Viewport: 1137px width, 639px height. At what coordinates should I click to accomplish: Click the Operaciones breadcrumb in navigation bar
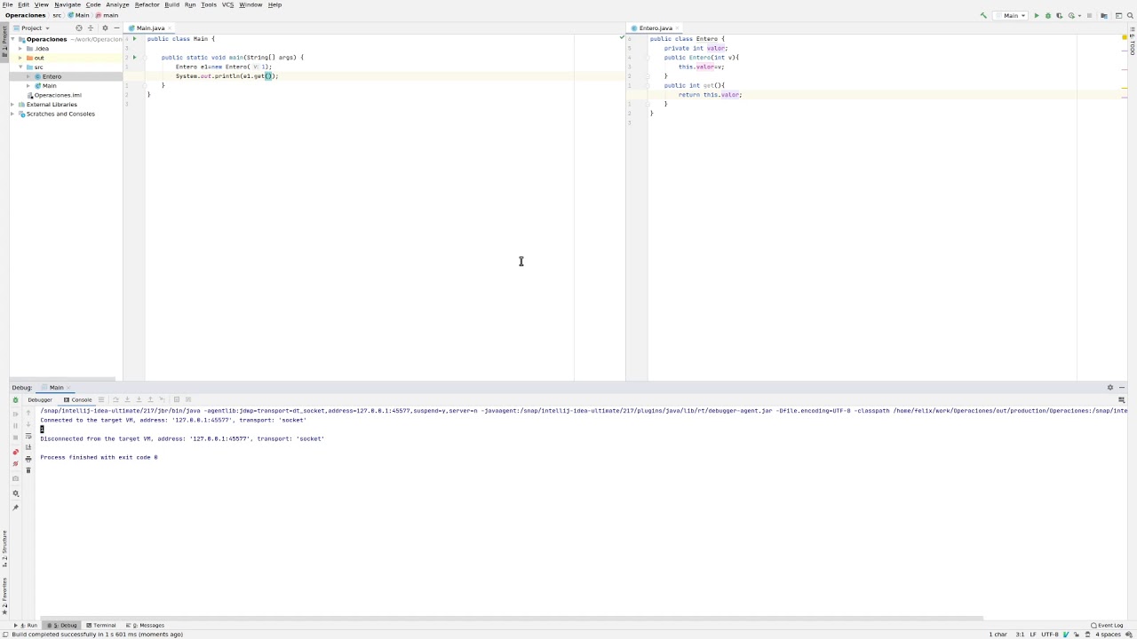pos(25,15)
